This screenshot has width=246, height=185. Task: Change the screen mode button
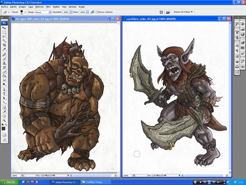click(x=4, y=140)
